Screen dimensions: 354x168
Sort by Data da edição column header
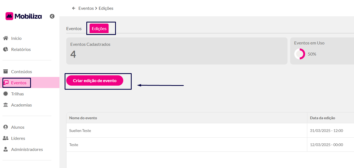coord(323,118)
